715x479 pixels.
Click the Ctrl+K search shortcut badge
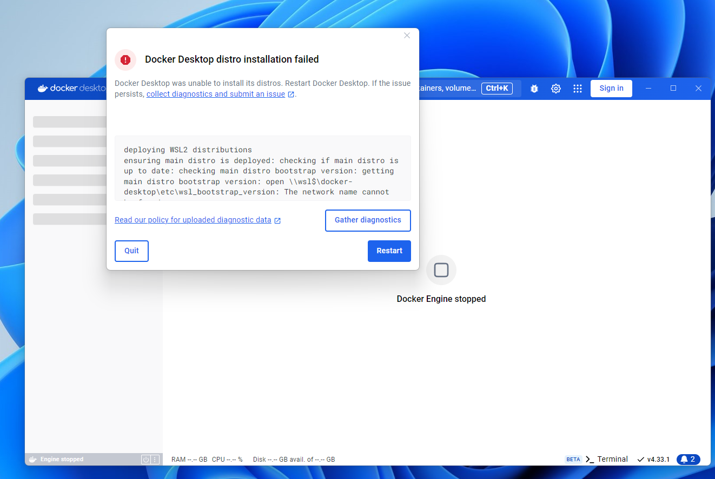(497, 89)
